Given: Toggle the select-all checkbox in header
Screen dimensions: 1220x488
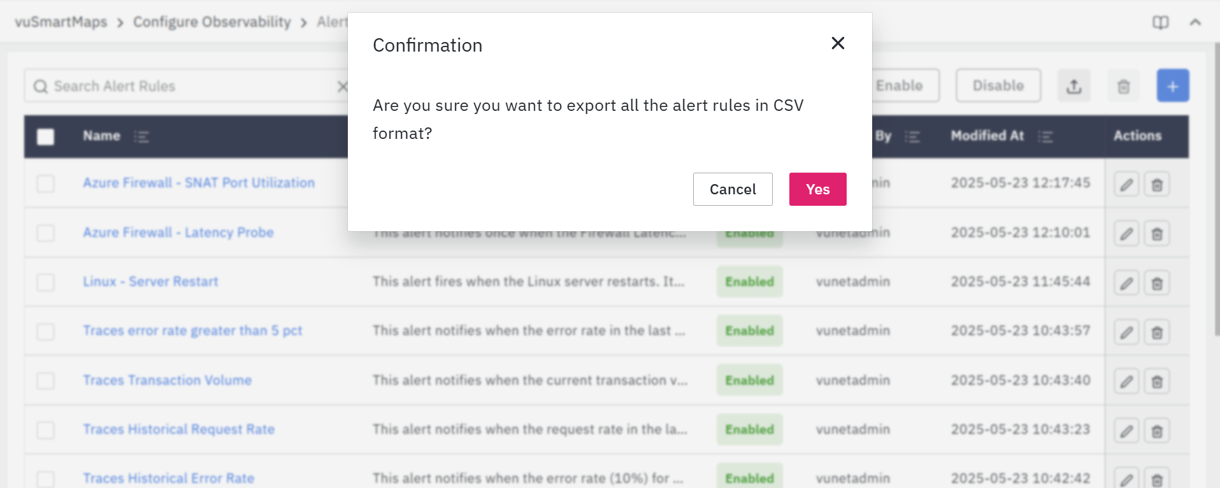Looking at the screenshot, I should pyautogui.click(x=46, y=136).
